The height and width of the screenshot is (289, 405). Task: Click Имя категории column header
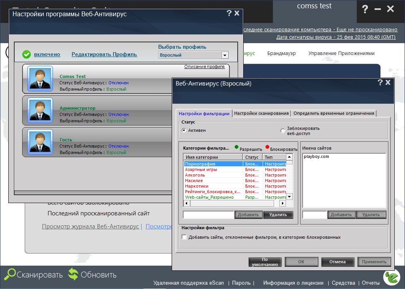click(213, 157)
